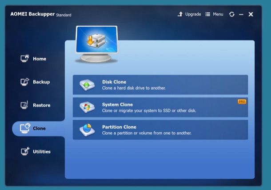Screen dimensions: 271x190
Task: Click the Upgrade arrow icon
Action: tap(180, 14)
